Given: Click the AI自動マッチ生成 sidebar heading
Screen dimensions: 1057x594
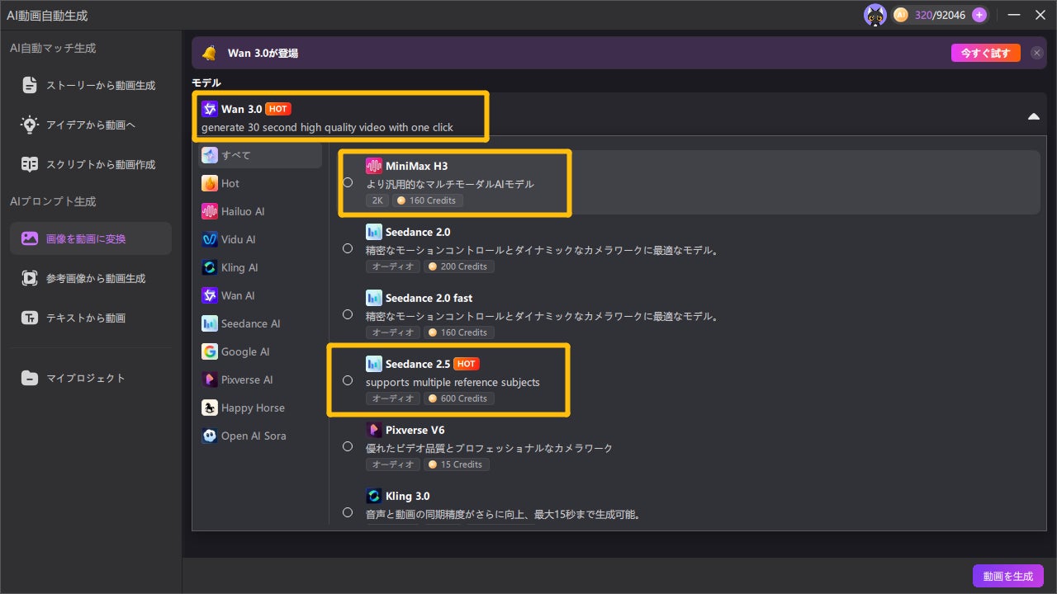Looking at the screenshot, I should pyautogui.click(x=53, y=48).
